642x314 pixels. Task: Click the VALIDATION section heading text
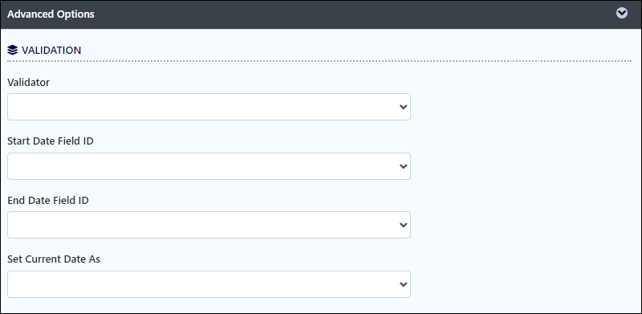pos(51,51)
